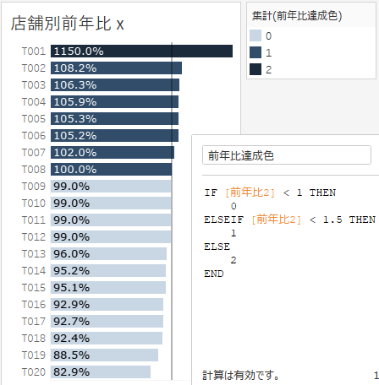The image size is (379, 385).
Task: Click the legend title 集計(前年比達成色)
Action: click(x=297, y=15)
